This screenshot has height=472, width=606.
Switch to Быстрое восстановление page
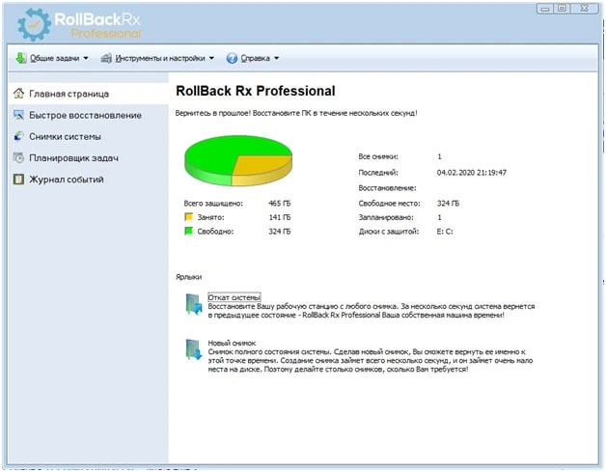pos(88,115)
